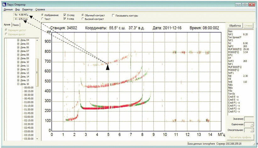
Task: Select the 03:00:00 time entry
Action: coord(29,131)
